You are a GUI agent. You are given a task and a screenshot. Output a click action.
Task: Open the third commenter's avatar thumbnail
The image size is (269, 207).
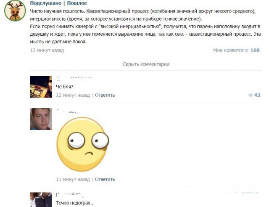point(41,199)
